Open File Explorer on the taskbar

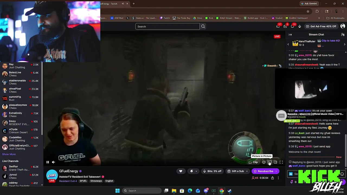(x=174, y=191)
